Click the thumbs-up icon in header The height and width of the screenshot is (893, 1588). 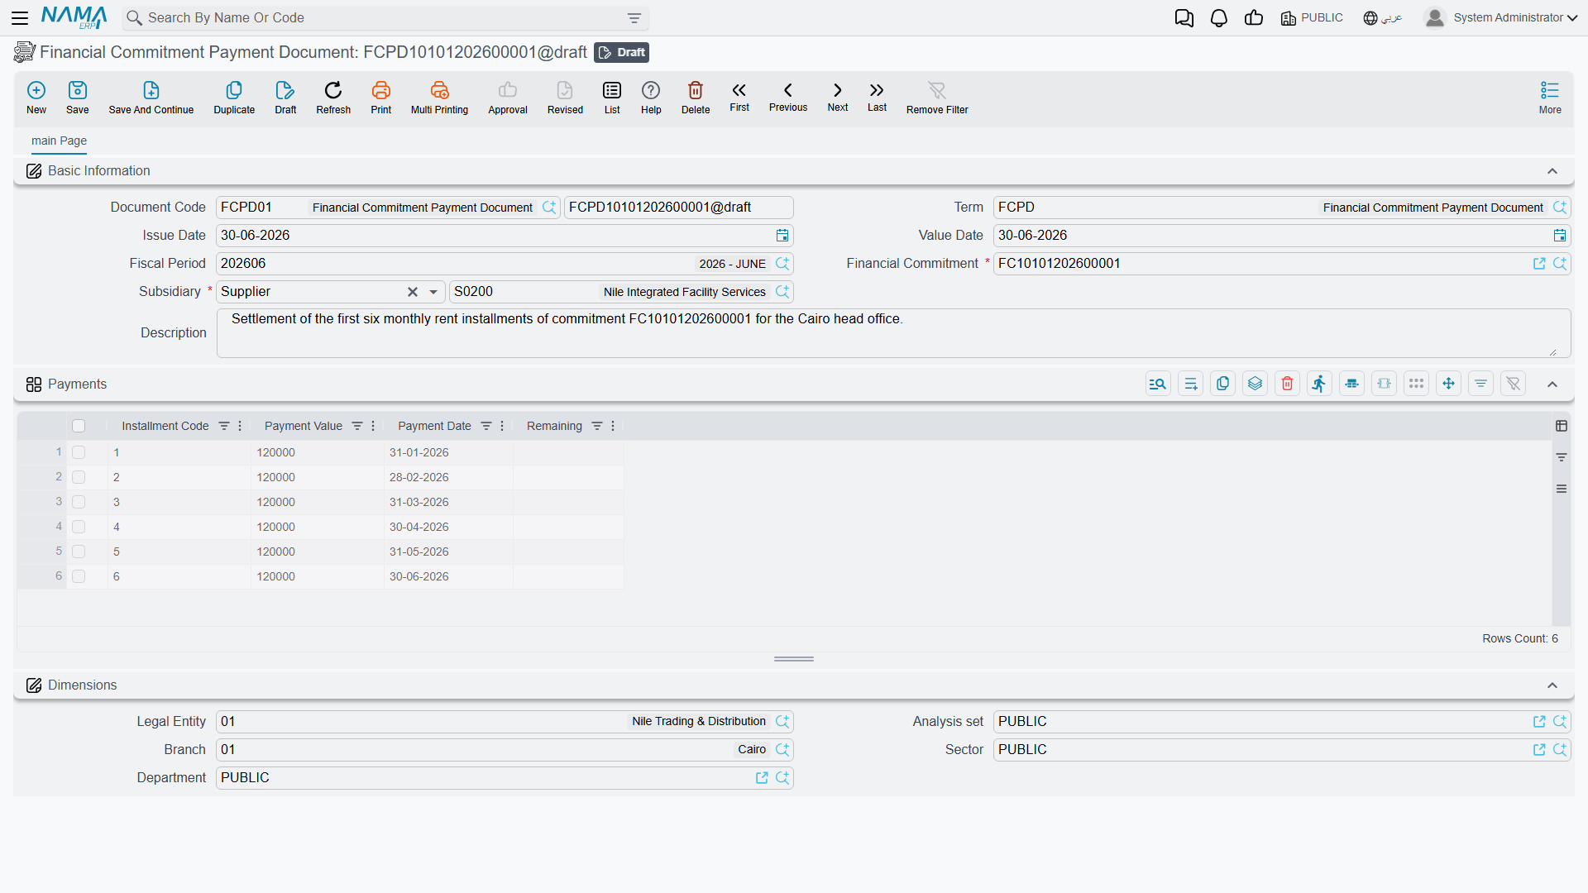point(1254,18)
